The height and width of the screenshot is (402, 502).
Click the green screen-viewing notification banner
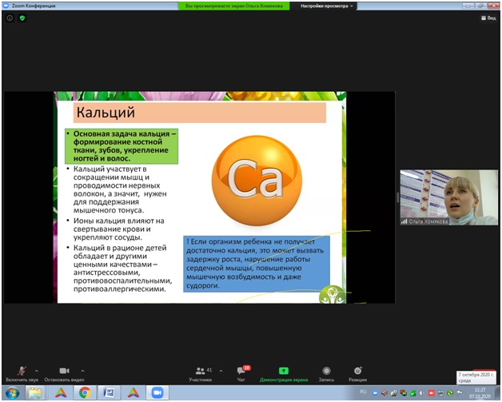[236, 5]
